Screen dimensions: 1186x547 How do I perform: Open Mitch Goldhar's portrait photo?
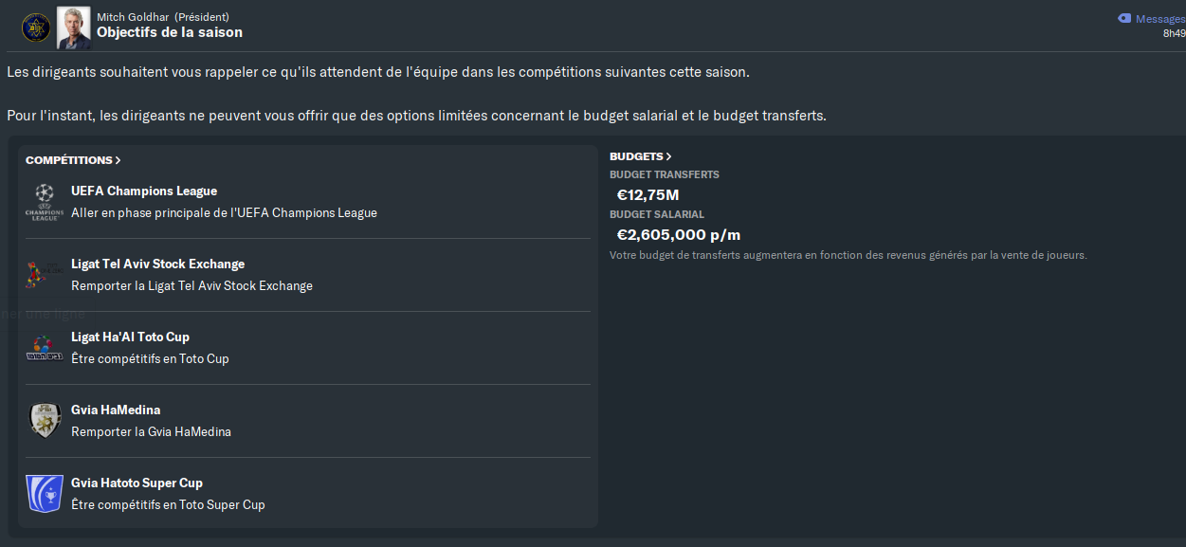tap(73, 27)
